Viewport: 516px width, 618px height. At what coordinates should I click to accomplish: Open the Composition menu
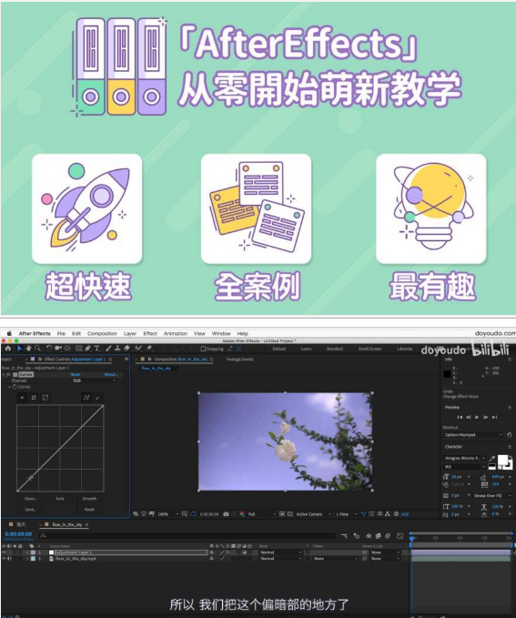click(102, 333)
